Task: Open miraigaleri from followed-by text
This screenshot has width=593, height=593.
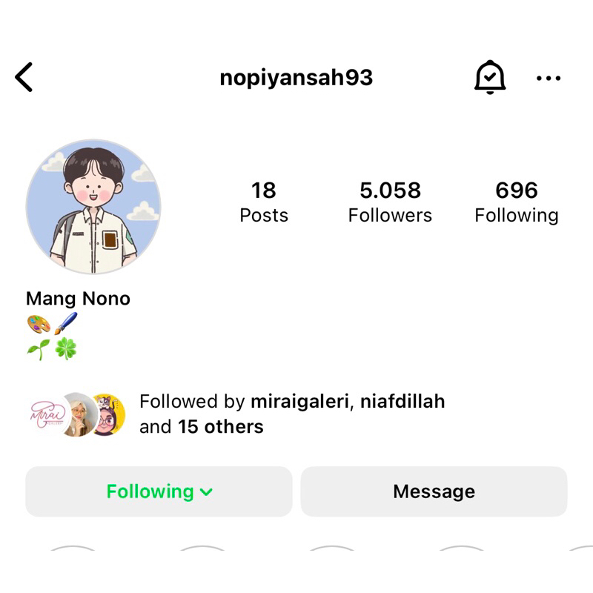Action: (299, 401)
